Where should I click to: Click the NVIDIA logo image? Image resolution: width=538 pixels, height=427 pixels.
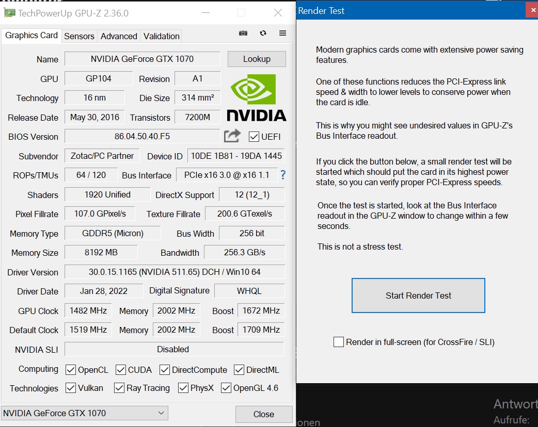[x=257, y=97]
